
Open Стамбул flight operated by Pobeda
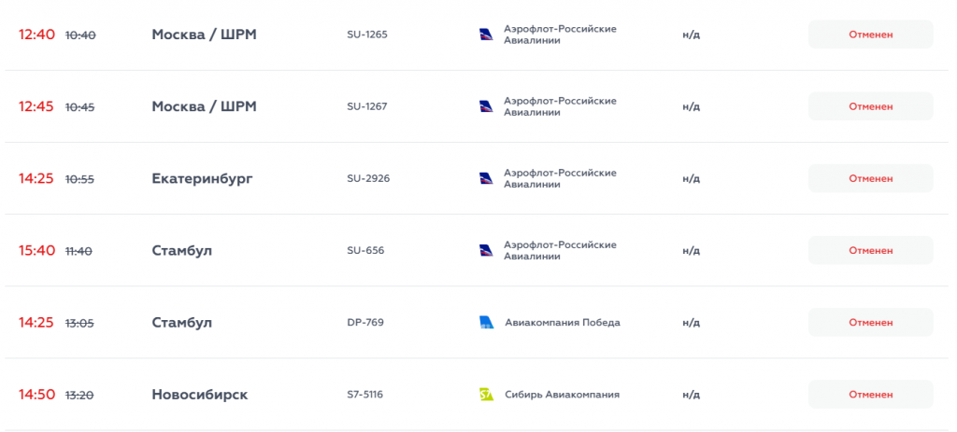coord(181,323)
